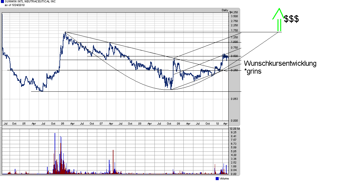Click the Wunschkursentwicklung annotation text
362x181 pixels.
click(x=280, y=63)
